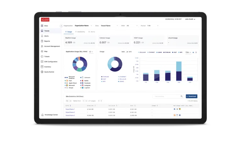Select the Usage tab
Viewport: 241px width, 145px height.
[68, 32]
